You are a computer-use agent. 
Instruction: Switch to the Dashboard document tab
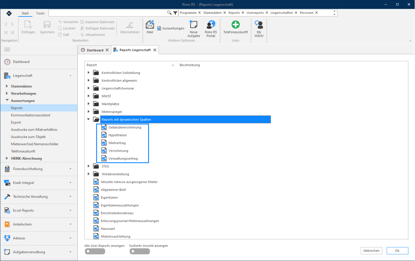pos(94,50)
